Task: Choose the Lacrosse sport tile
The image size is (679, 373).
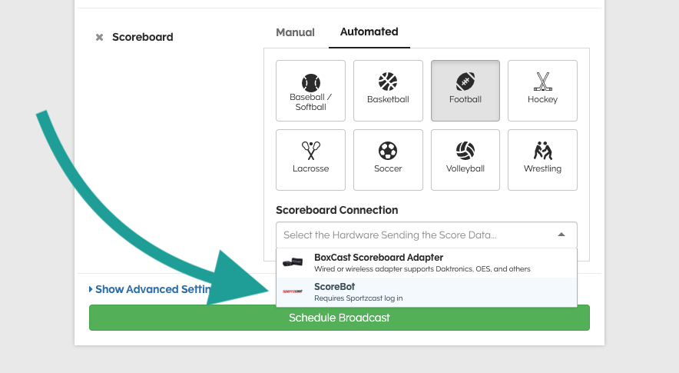Action: coord(311,160)
